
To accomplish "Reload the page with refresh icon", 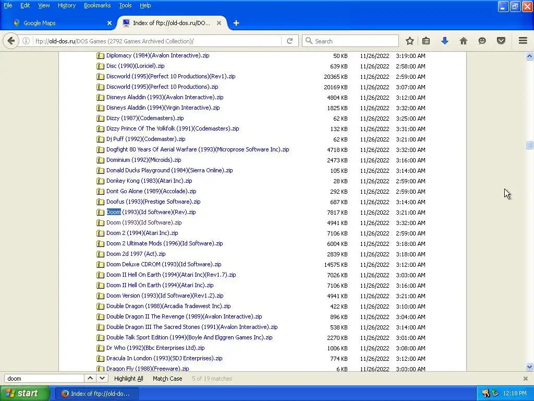I will pos(290,41).
